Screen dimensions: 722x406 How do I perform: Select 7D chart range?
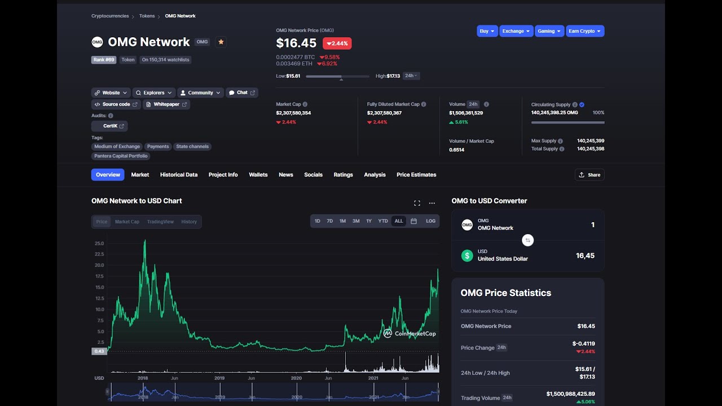click(329, 221)
